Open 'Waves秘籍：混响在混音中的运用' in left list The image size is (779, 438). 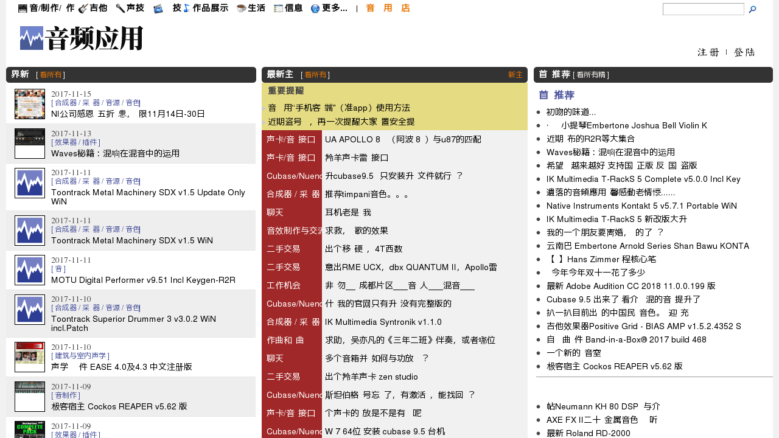pyautogui.click(x=115, y=153)
